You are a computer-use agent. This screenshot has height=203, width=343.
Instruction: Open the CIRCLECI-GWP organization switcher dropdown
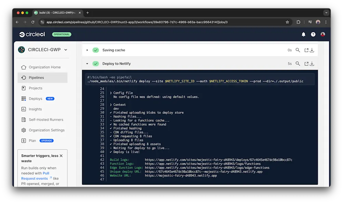tap(66, 50)
